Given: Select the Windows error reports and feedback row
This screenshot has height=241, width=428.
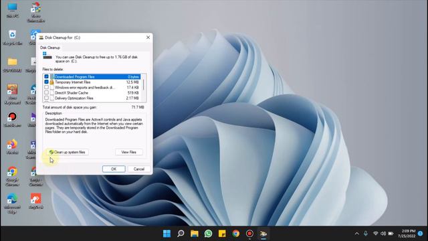Looking at the screenshot, I should coord(92,88).
